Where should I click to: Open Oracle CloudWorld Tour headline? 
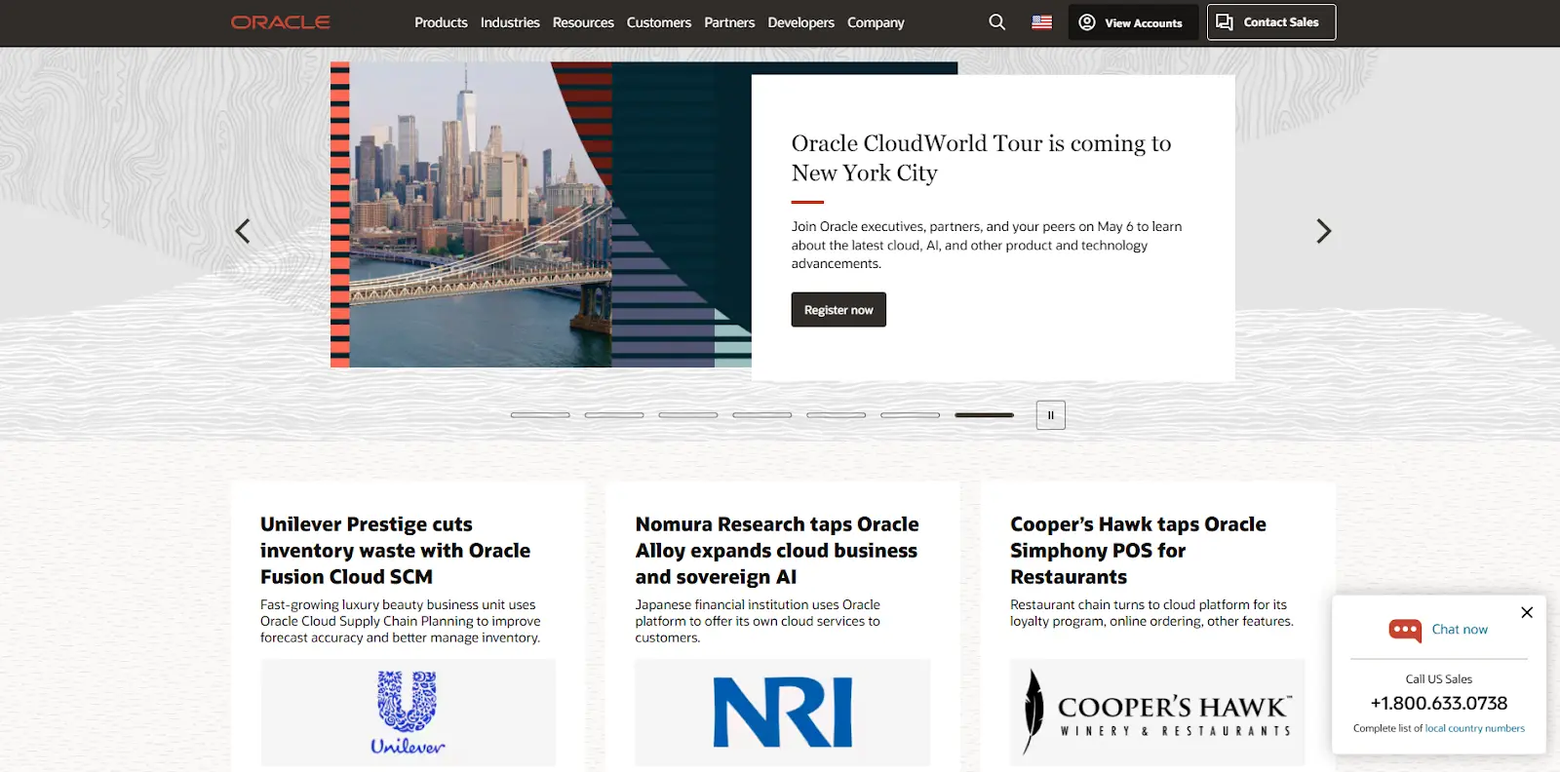981,158
